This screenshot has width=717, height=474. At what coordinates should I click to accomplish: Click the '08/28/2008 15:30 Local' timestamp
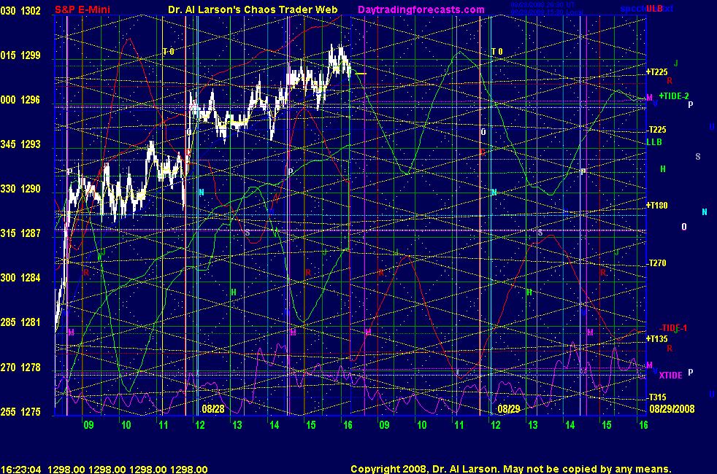point(546,12)
